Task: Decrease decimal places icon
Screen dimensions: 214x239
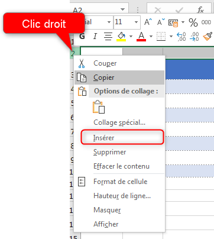Action: 194,37
